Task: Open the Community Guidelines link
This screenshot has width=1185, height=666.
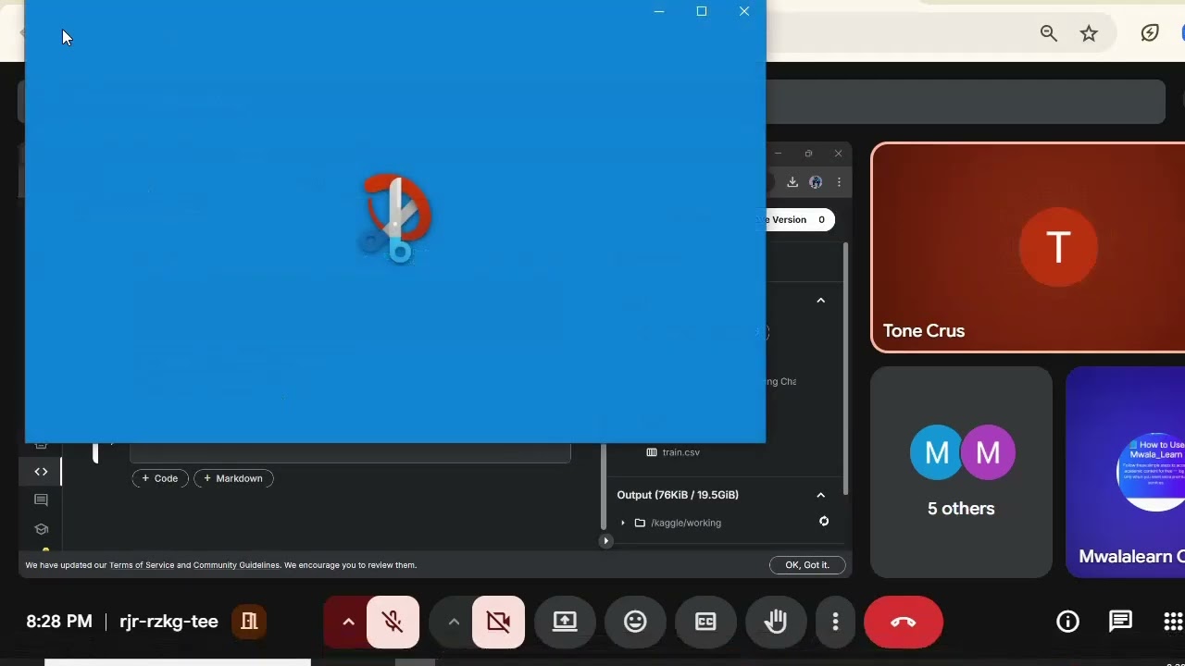Action: coord(236,565)
